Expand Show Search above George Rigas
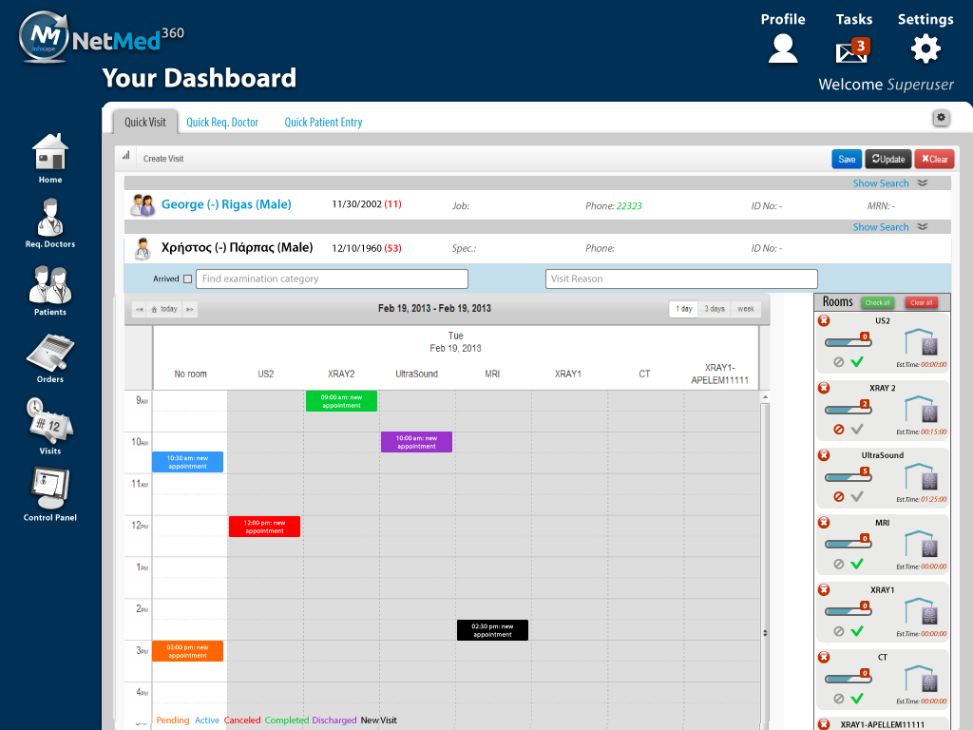The width and height of the screenshot is (973, 730). point(889,183)
